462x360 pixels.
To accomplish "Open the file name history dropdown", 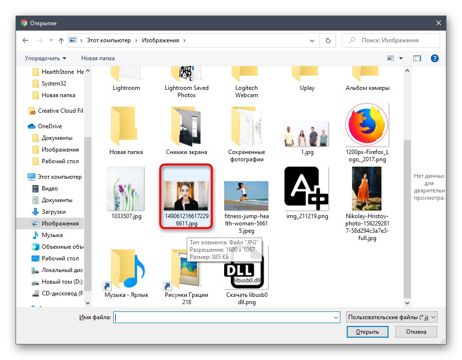I will pos(336,317).
